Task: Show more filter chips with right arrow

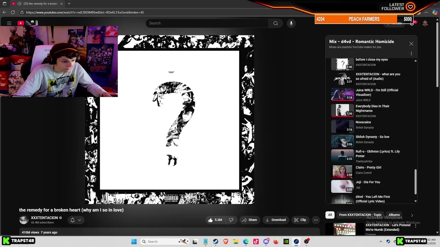Action: pos(412,215)
